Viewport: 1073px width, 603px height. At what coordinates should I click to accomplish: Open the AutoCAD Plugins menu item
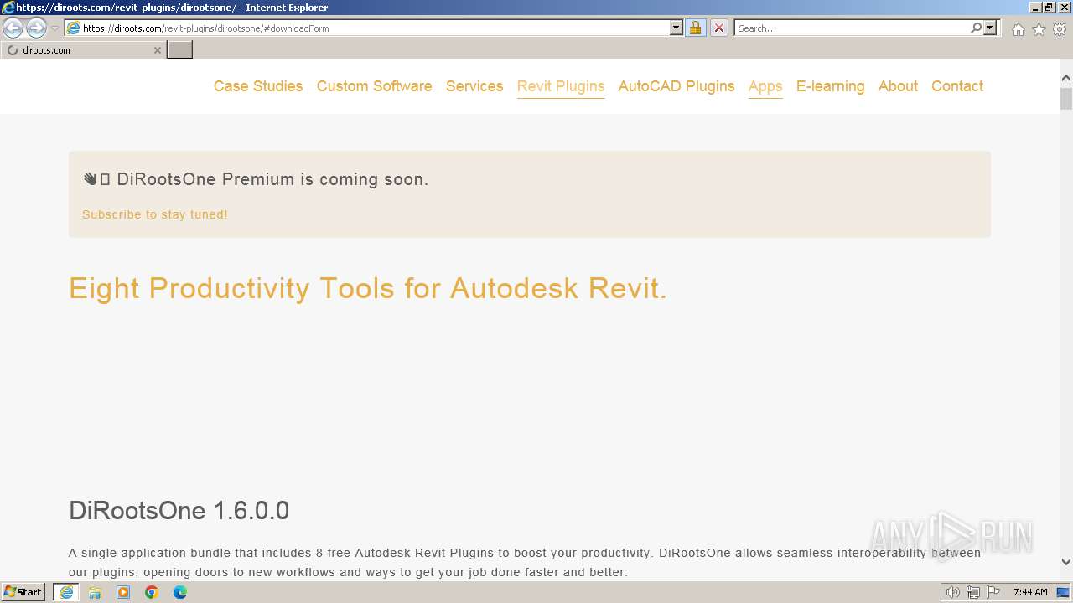point(676,86)
